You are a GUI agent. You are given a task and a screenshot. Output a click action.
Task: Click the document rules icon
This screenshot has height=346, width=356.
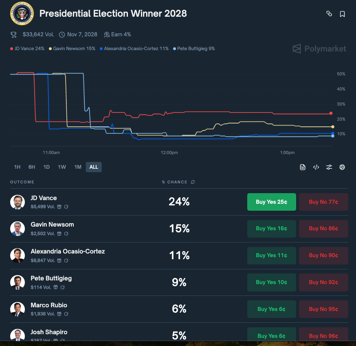(303, 167)
